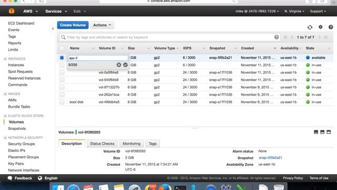Open snapshot link snap-5f5b2a21 in details

(x=270, y=158)
